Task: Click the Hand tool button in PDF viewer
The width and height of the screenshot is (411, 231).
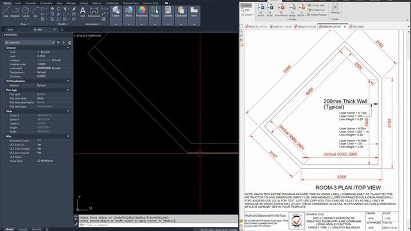Action: (x=247, y=5)
